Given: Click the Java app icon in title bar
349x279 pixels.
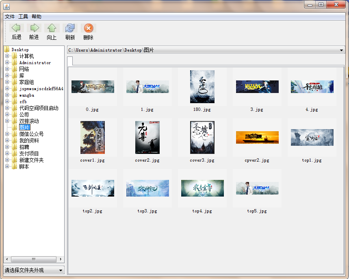Looking at the screenshot, I should point(7,6).
